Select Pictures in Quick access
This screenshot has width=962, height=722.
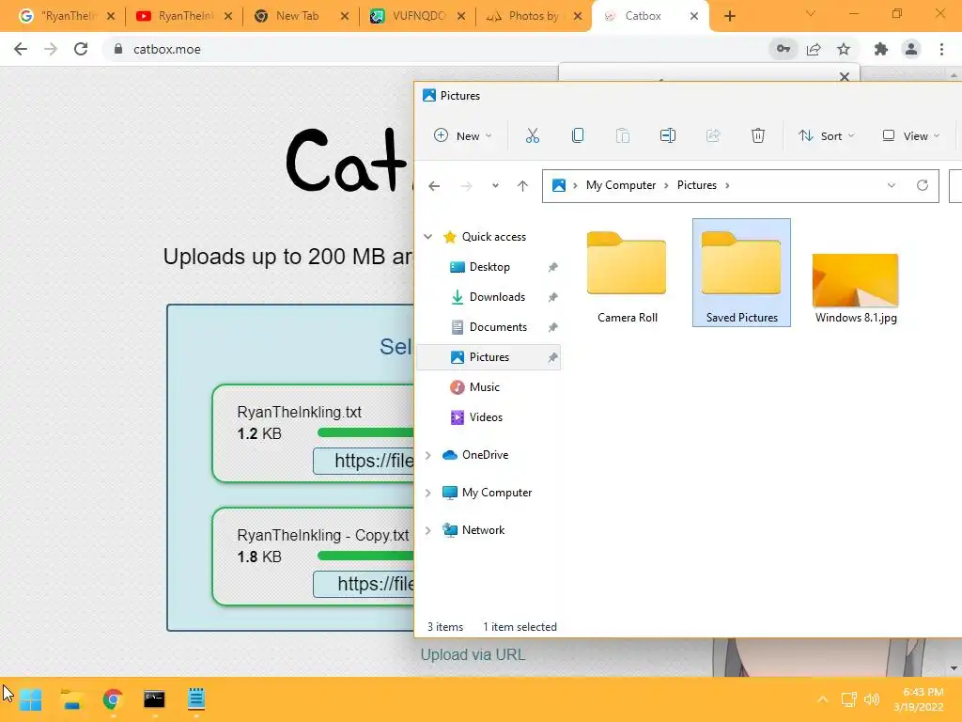[489, 357]
